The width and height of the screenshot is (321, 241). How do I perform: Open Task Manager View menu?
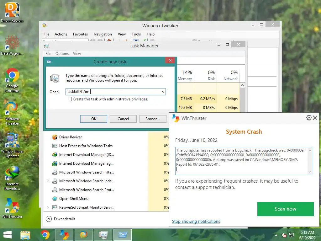tap(77, 54)
